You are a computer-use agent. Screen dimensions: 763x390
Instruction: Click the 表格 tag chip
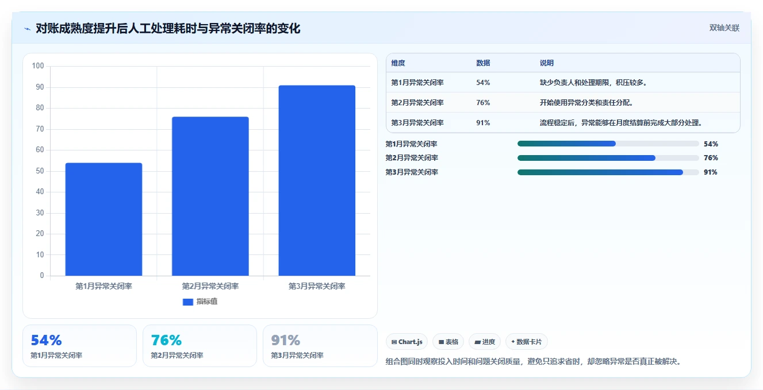[448, 342]
